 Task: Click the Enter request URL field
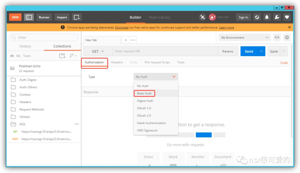pyautogui.click(x=165, y=51)
